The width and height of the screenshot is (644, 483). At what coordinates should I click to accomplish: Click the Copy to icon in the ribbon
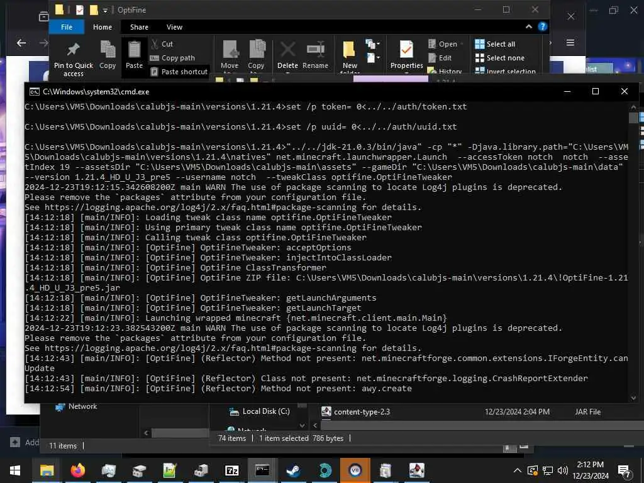[x=257, y=55]
